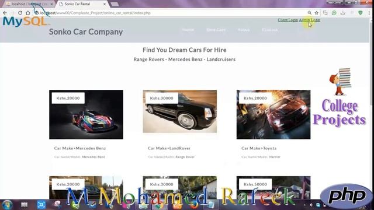Open the colorful Mercedes Benz car image
Viewport: 374px width, 210px height.
[x=86, y=114]
